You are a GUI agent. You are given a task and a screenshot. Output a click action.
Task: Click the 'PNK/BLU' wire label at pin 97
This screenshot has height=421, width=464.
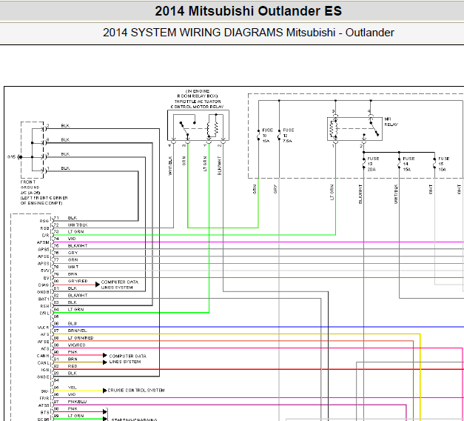(x=77, y=402)
